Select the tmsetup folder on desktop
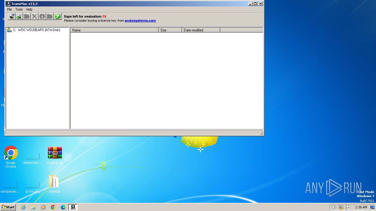Image resolution: width=376 pixels, height=211 pixels. pos(54,184)
